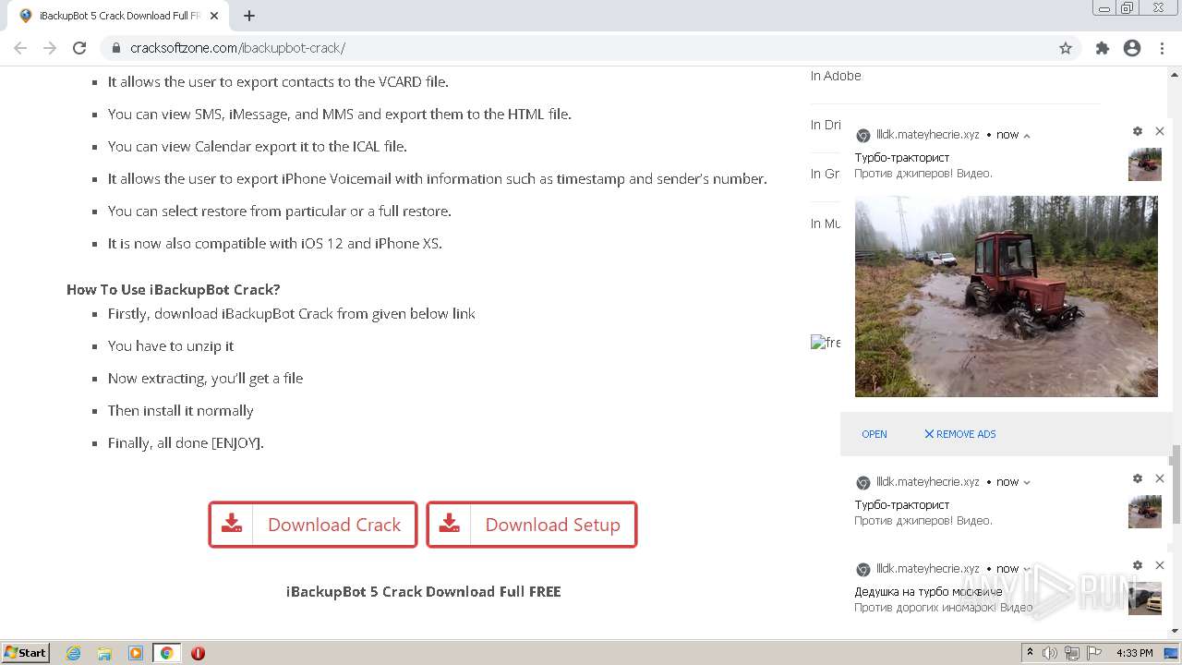Viewport: 1182px width, 665px height.
Task: Click 'iBackupBot 5 Crack Download Full FREE' text
Action: click(424, 591)
